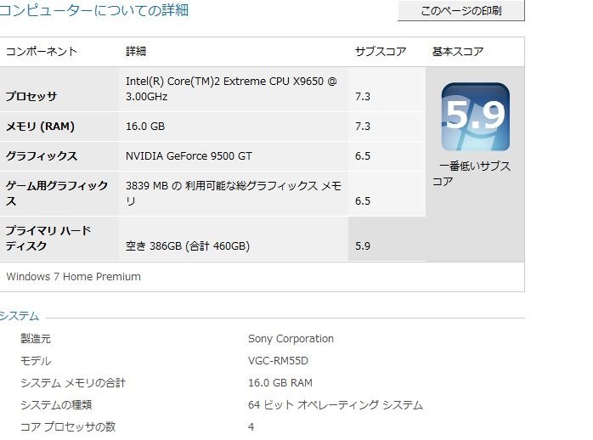
Task: Select the 3839 MB graphics memory text
Action: (x=234, y=193)
